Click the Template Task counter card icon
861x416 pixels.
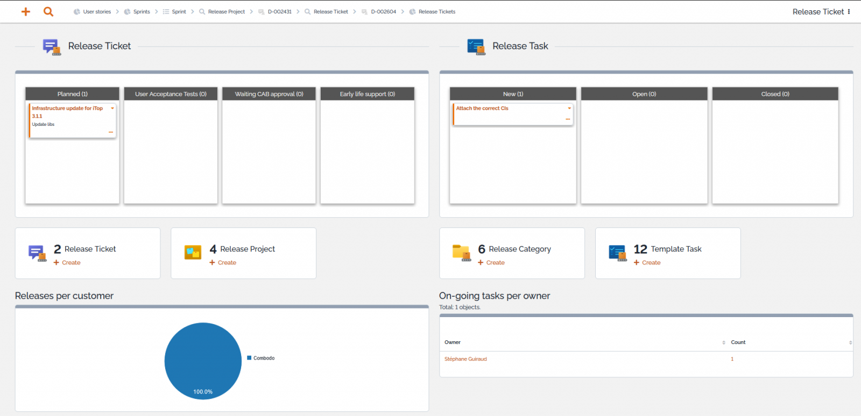click(618, 253)
